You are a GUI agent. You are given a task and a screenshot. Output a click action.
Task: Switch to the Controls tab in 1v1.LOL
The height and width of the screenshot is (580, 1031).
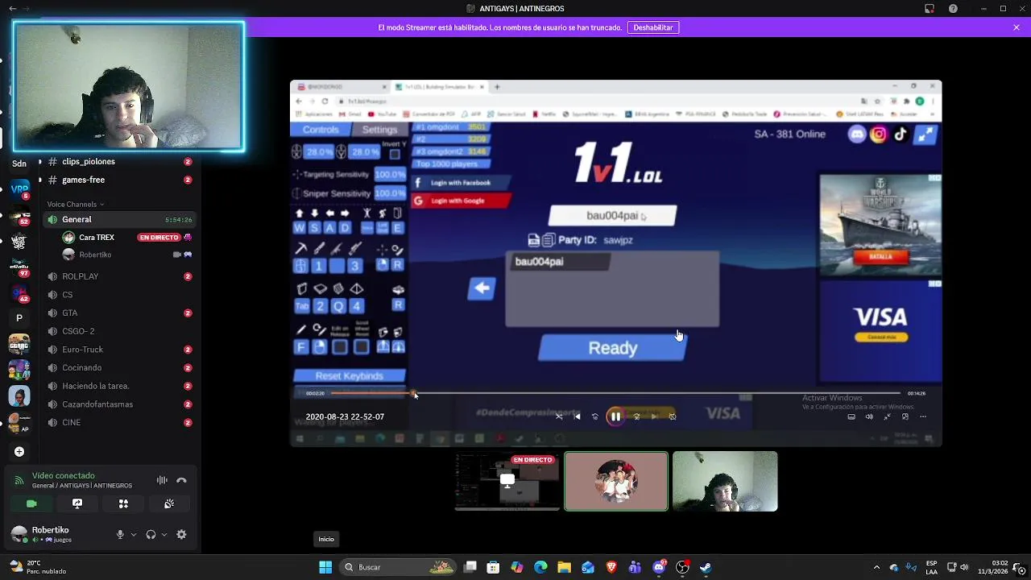click(321, 130)
